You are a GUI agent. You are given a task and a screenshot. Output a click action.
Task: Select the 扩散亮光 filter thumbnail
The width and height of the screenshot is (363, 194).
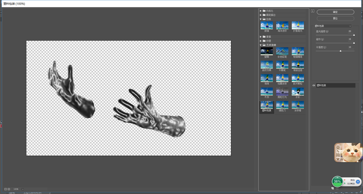click(298, 25)
